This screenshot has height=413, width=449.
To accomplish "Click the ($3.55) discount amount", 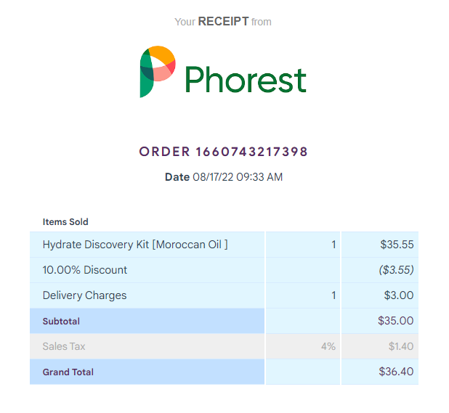I will [x=396, y=270].
